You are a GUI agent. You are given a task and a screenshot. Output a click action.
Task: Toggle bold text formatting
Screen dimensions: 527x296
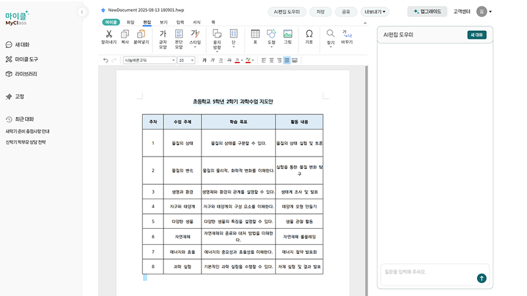click(204, 60)
